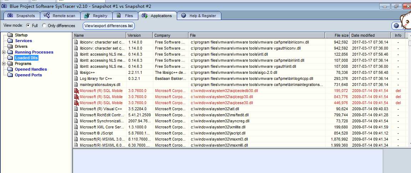Click the msftedit.dll file path
This screenshot has height=173, width=411.
point(220,115)
